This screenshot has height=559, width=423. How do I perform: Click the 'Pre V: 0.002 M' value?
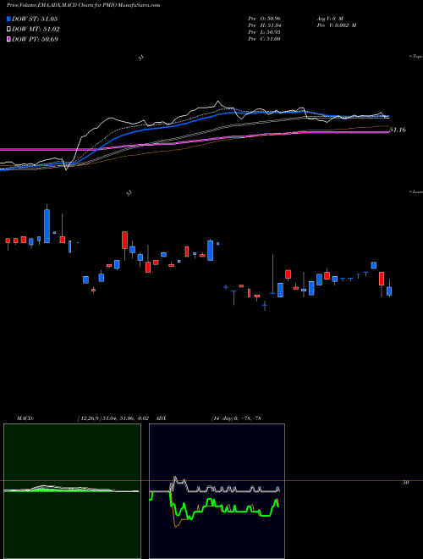coord(336,25)
